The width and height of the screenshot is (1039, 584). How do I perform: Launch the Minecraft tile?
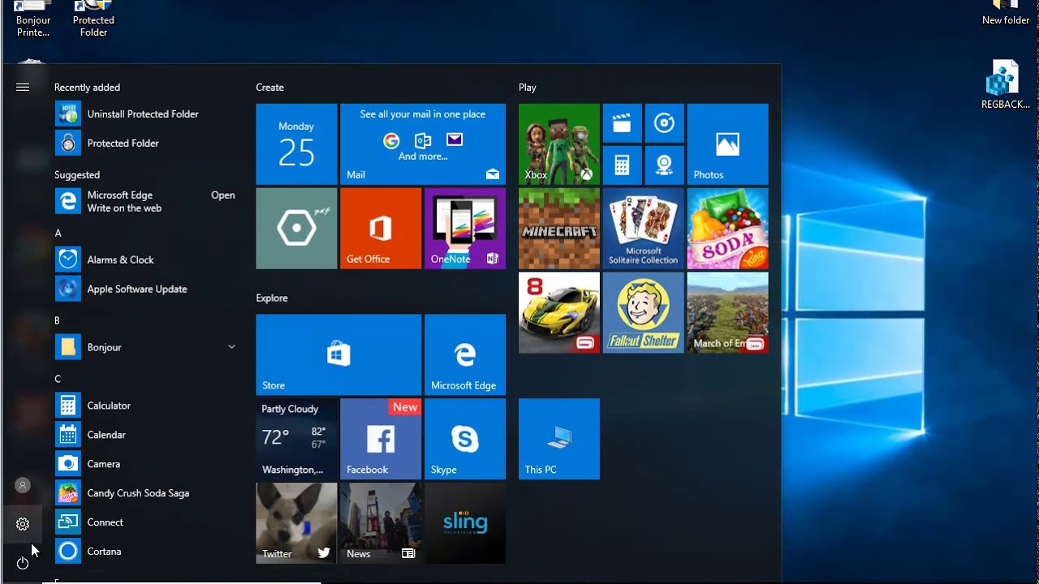[559, 229]
